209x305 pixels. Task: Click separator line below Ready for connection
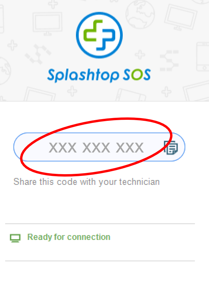click(x=100, y=261)
